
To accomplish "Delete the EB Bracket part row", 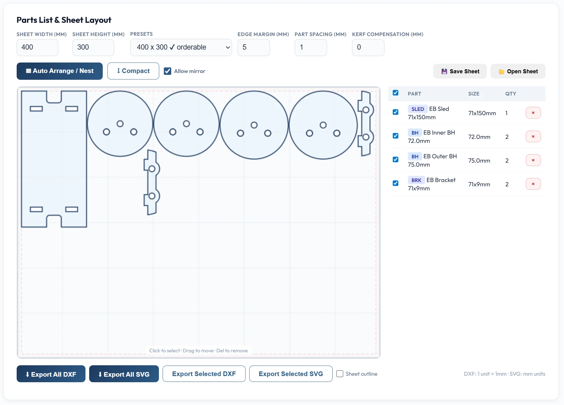I will click(x=533, y=184).
